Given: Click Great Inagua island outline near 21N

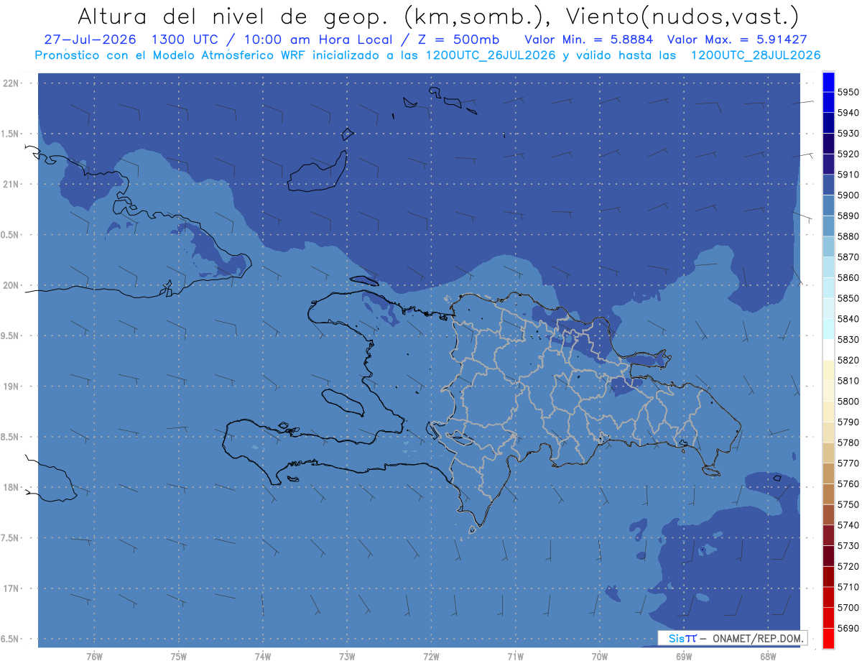Looking at the screenshot, I should click(317, 172).
